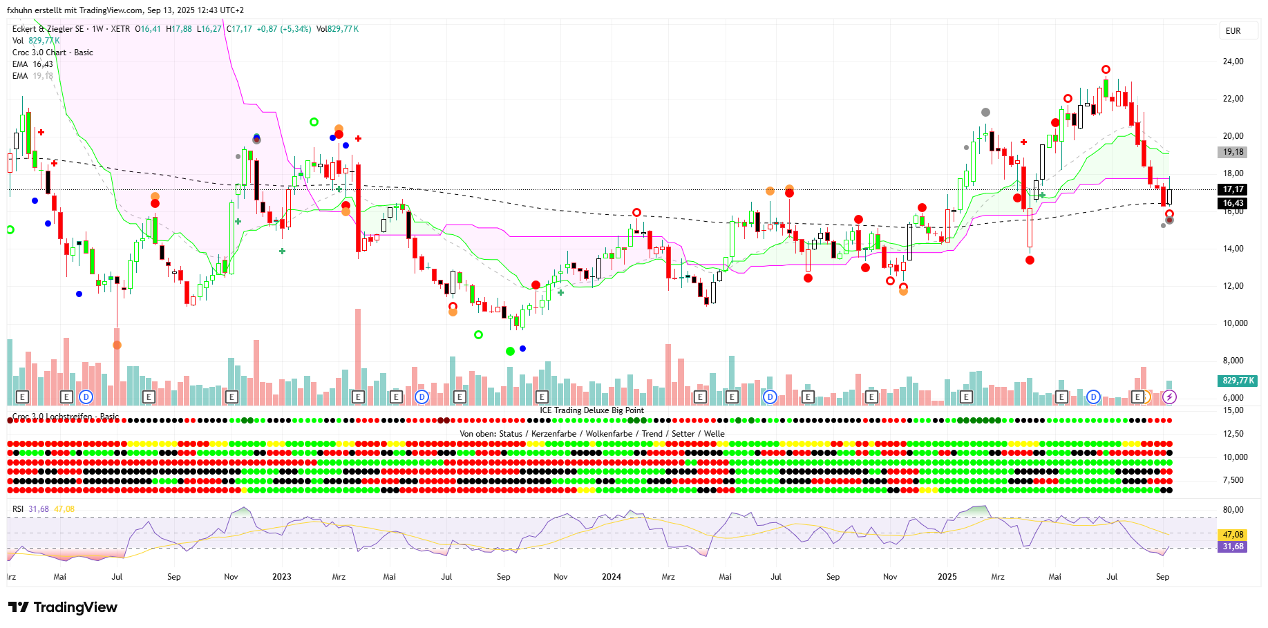Click the leftmost dividend 'D' marker

pyautogui.click(x=86, y=397)
